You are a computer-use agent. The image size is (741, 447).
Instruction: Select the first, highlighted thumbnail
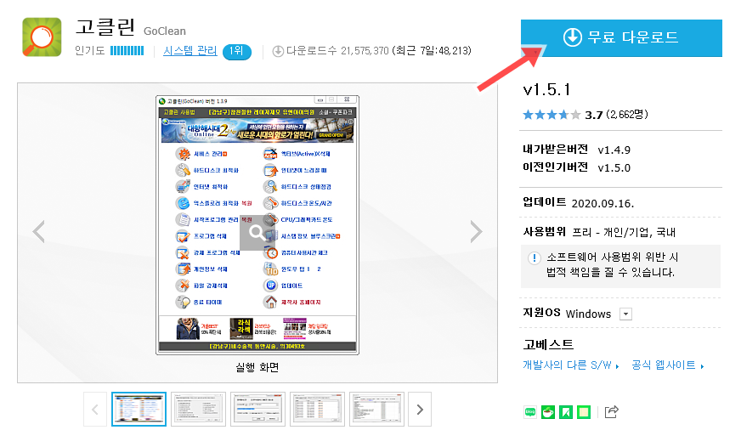[139, 410]
